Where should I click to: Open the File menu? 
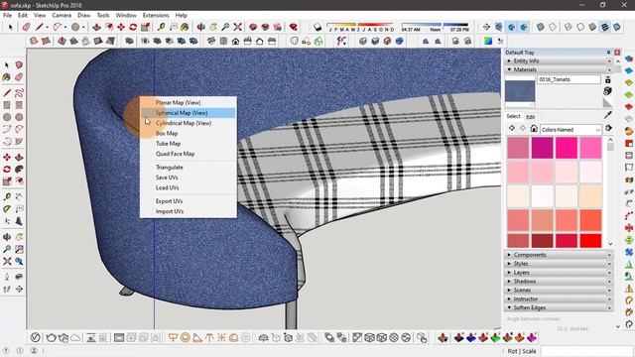pyautogui.click(x=7, y=16)
